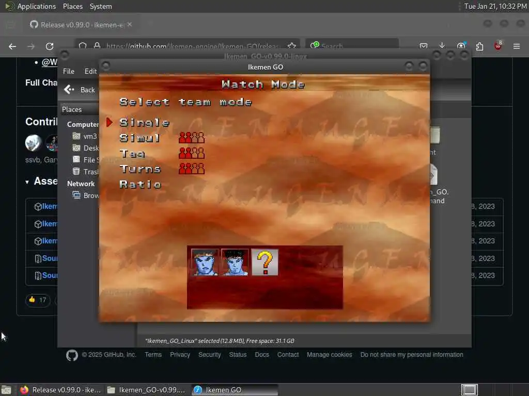Click the Firefox account icon in toolbar

[461, 46]
